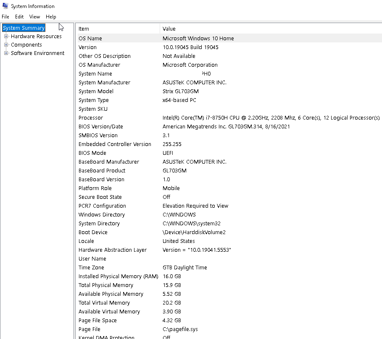
Task: Select the System Name row
Action: tap(230, 74)
